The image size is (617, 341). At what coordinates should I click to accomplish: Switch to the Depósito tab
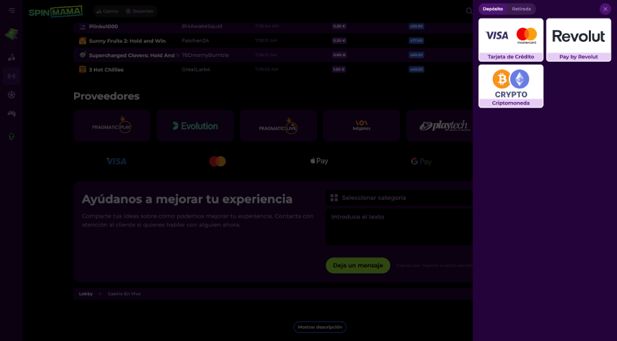pos(493,9)
